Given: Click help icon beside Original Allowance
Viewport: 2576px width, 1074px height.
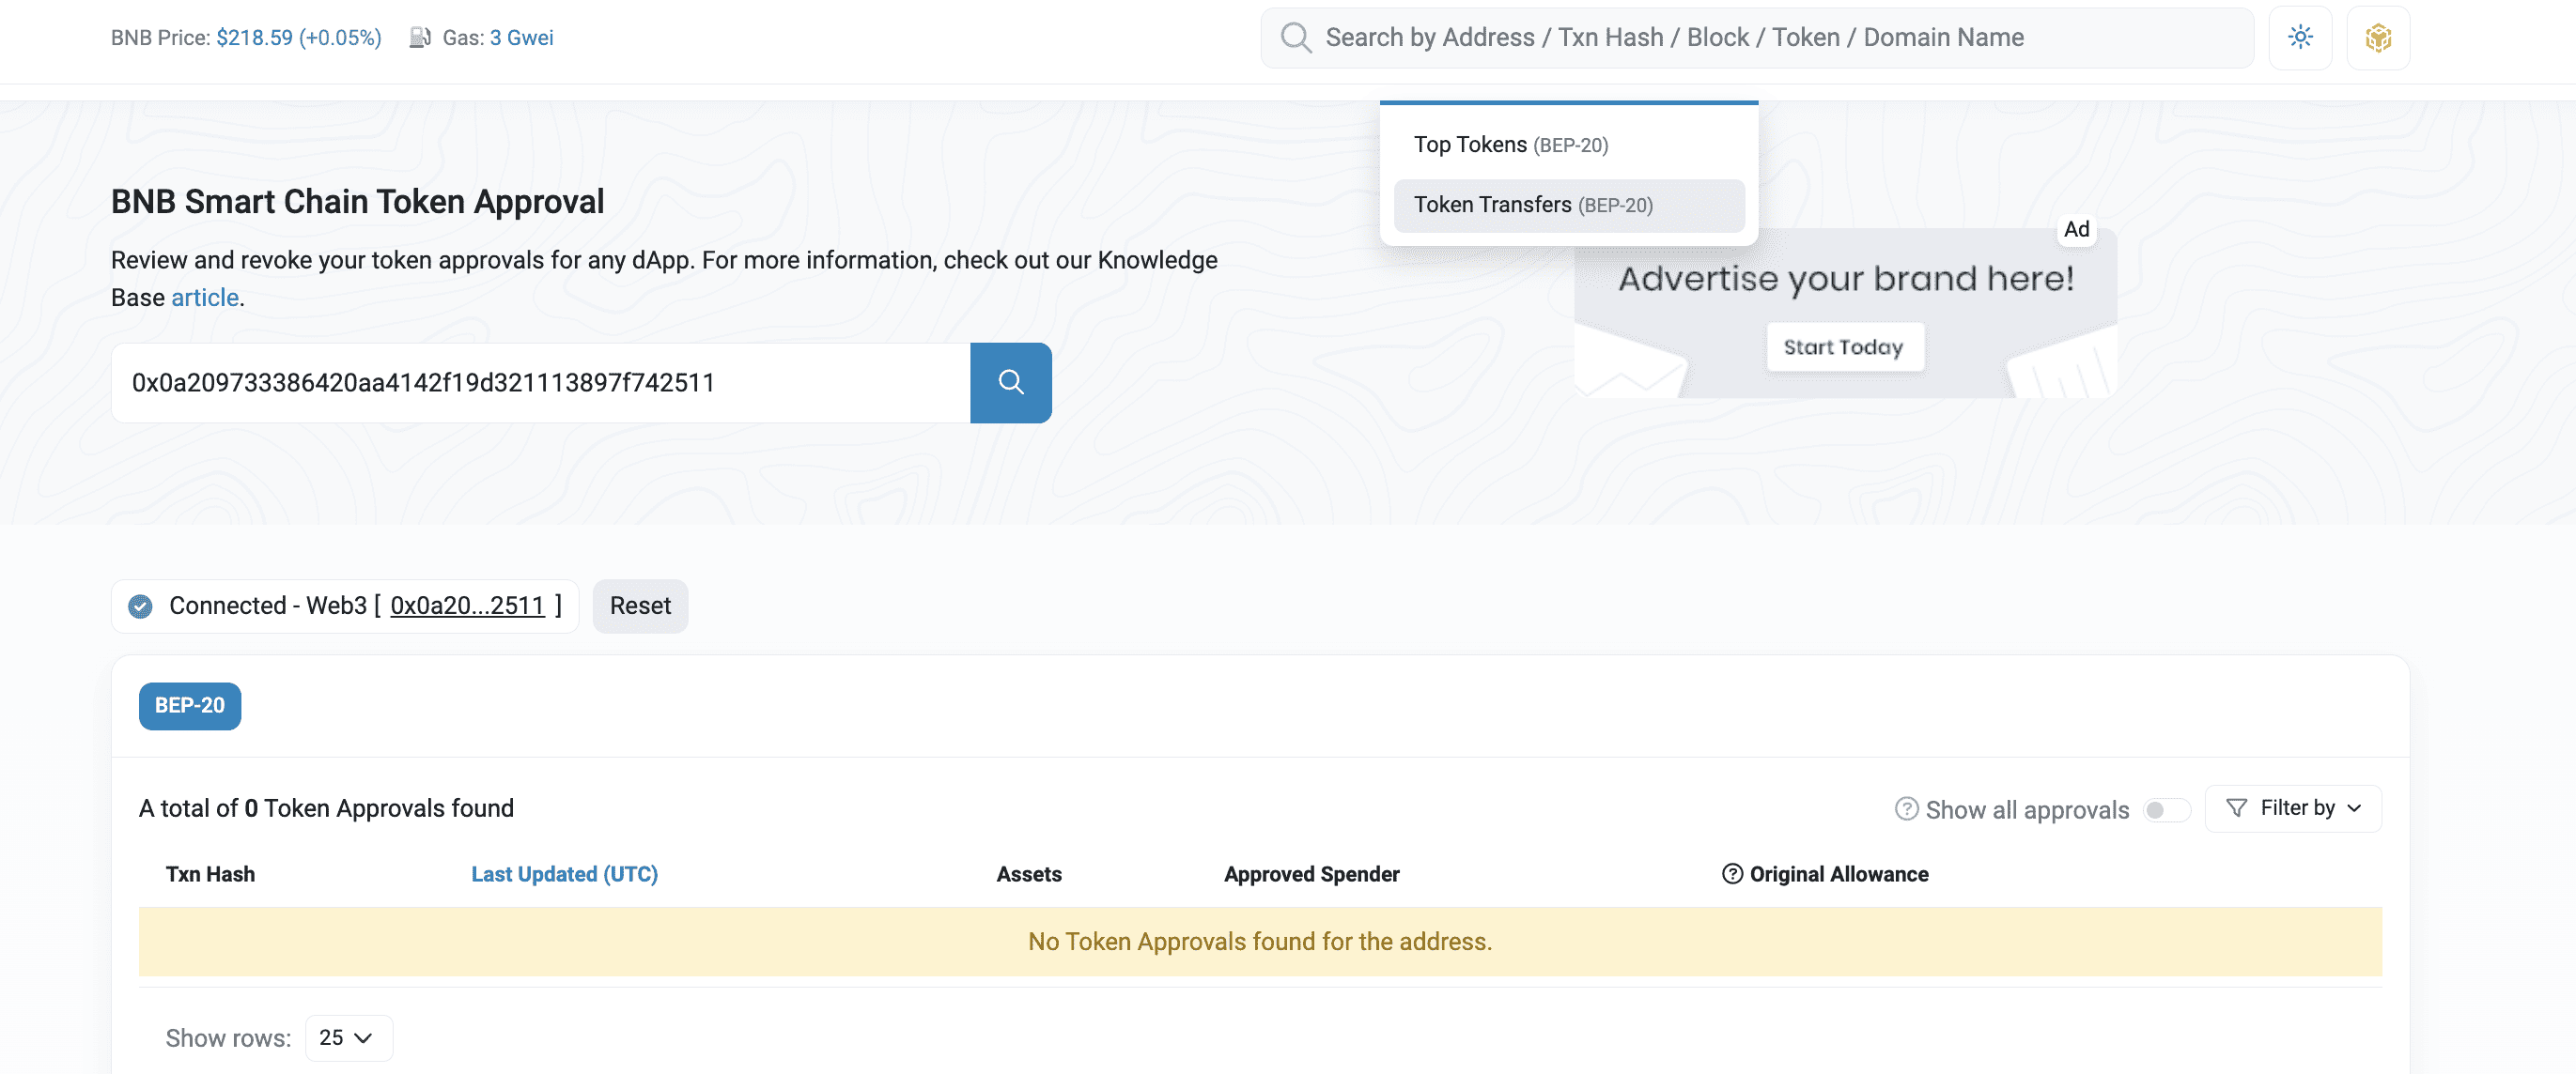Looking at the screenshot, I should coord(1732,874).
